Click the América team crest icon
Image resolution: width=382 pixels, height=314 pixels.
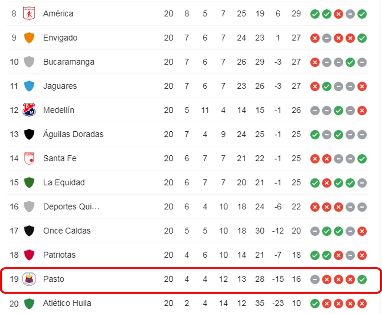click(x=29, y=14)
